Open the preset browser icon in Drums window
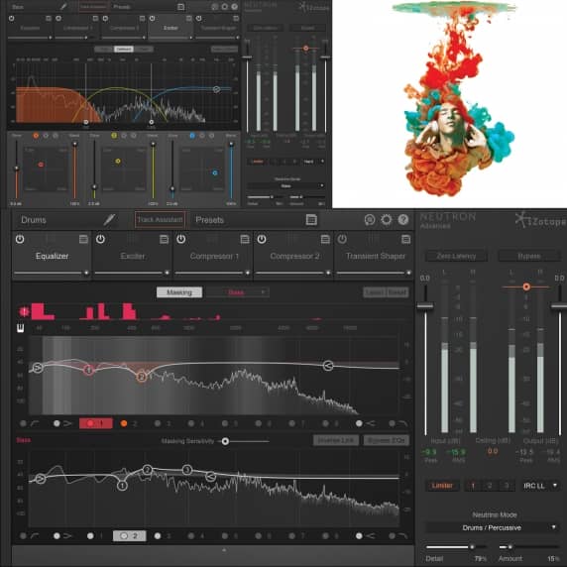The image size is (567, 567). point(311,219)
